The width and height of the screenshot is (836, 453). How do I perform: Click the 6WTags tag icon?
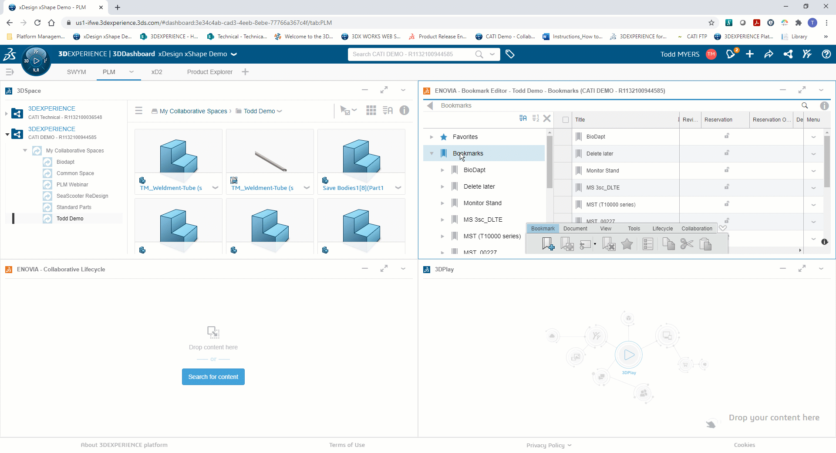click(510, 54)
